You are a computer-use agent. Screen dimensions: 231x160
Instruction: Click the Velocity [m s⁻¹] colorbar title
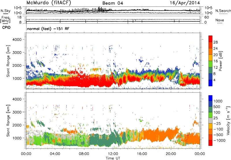point(228,120)
